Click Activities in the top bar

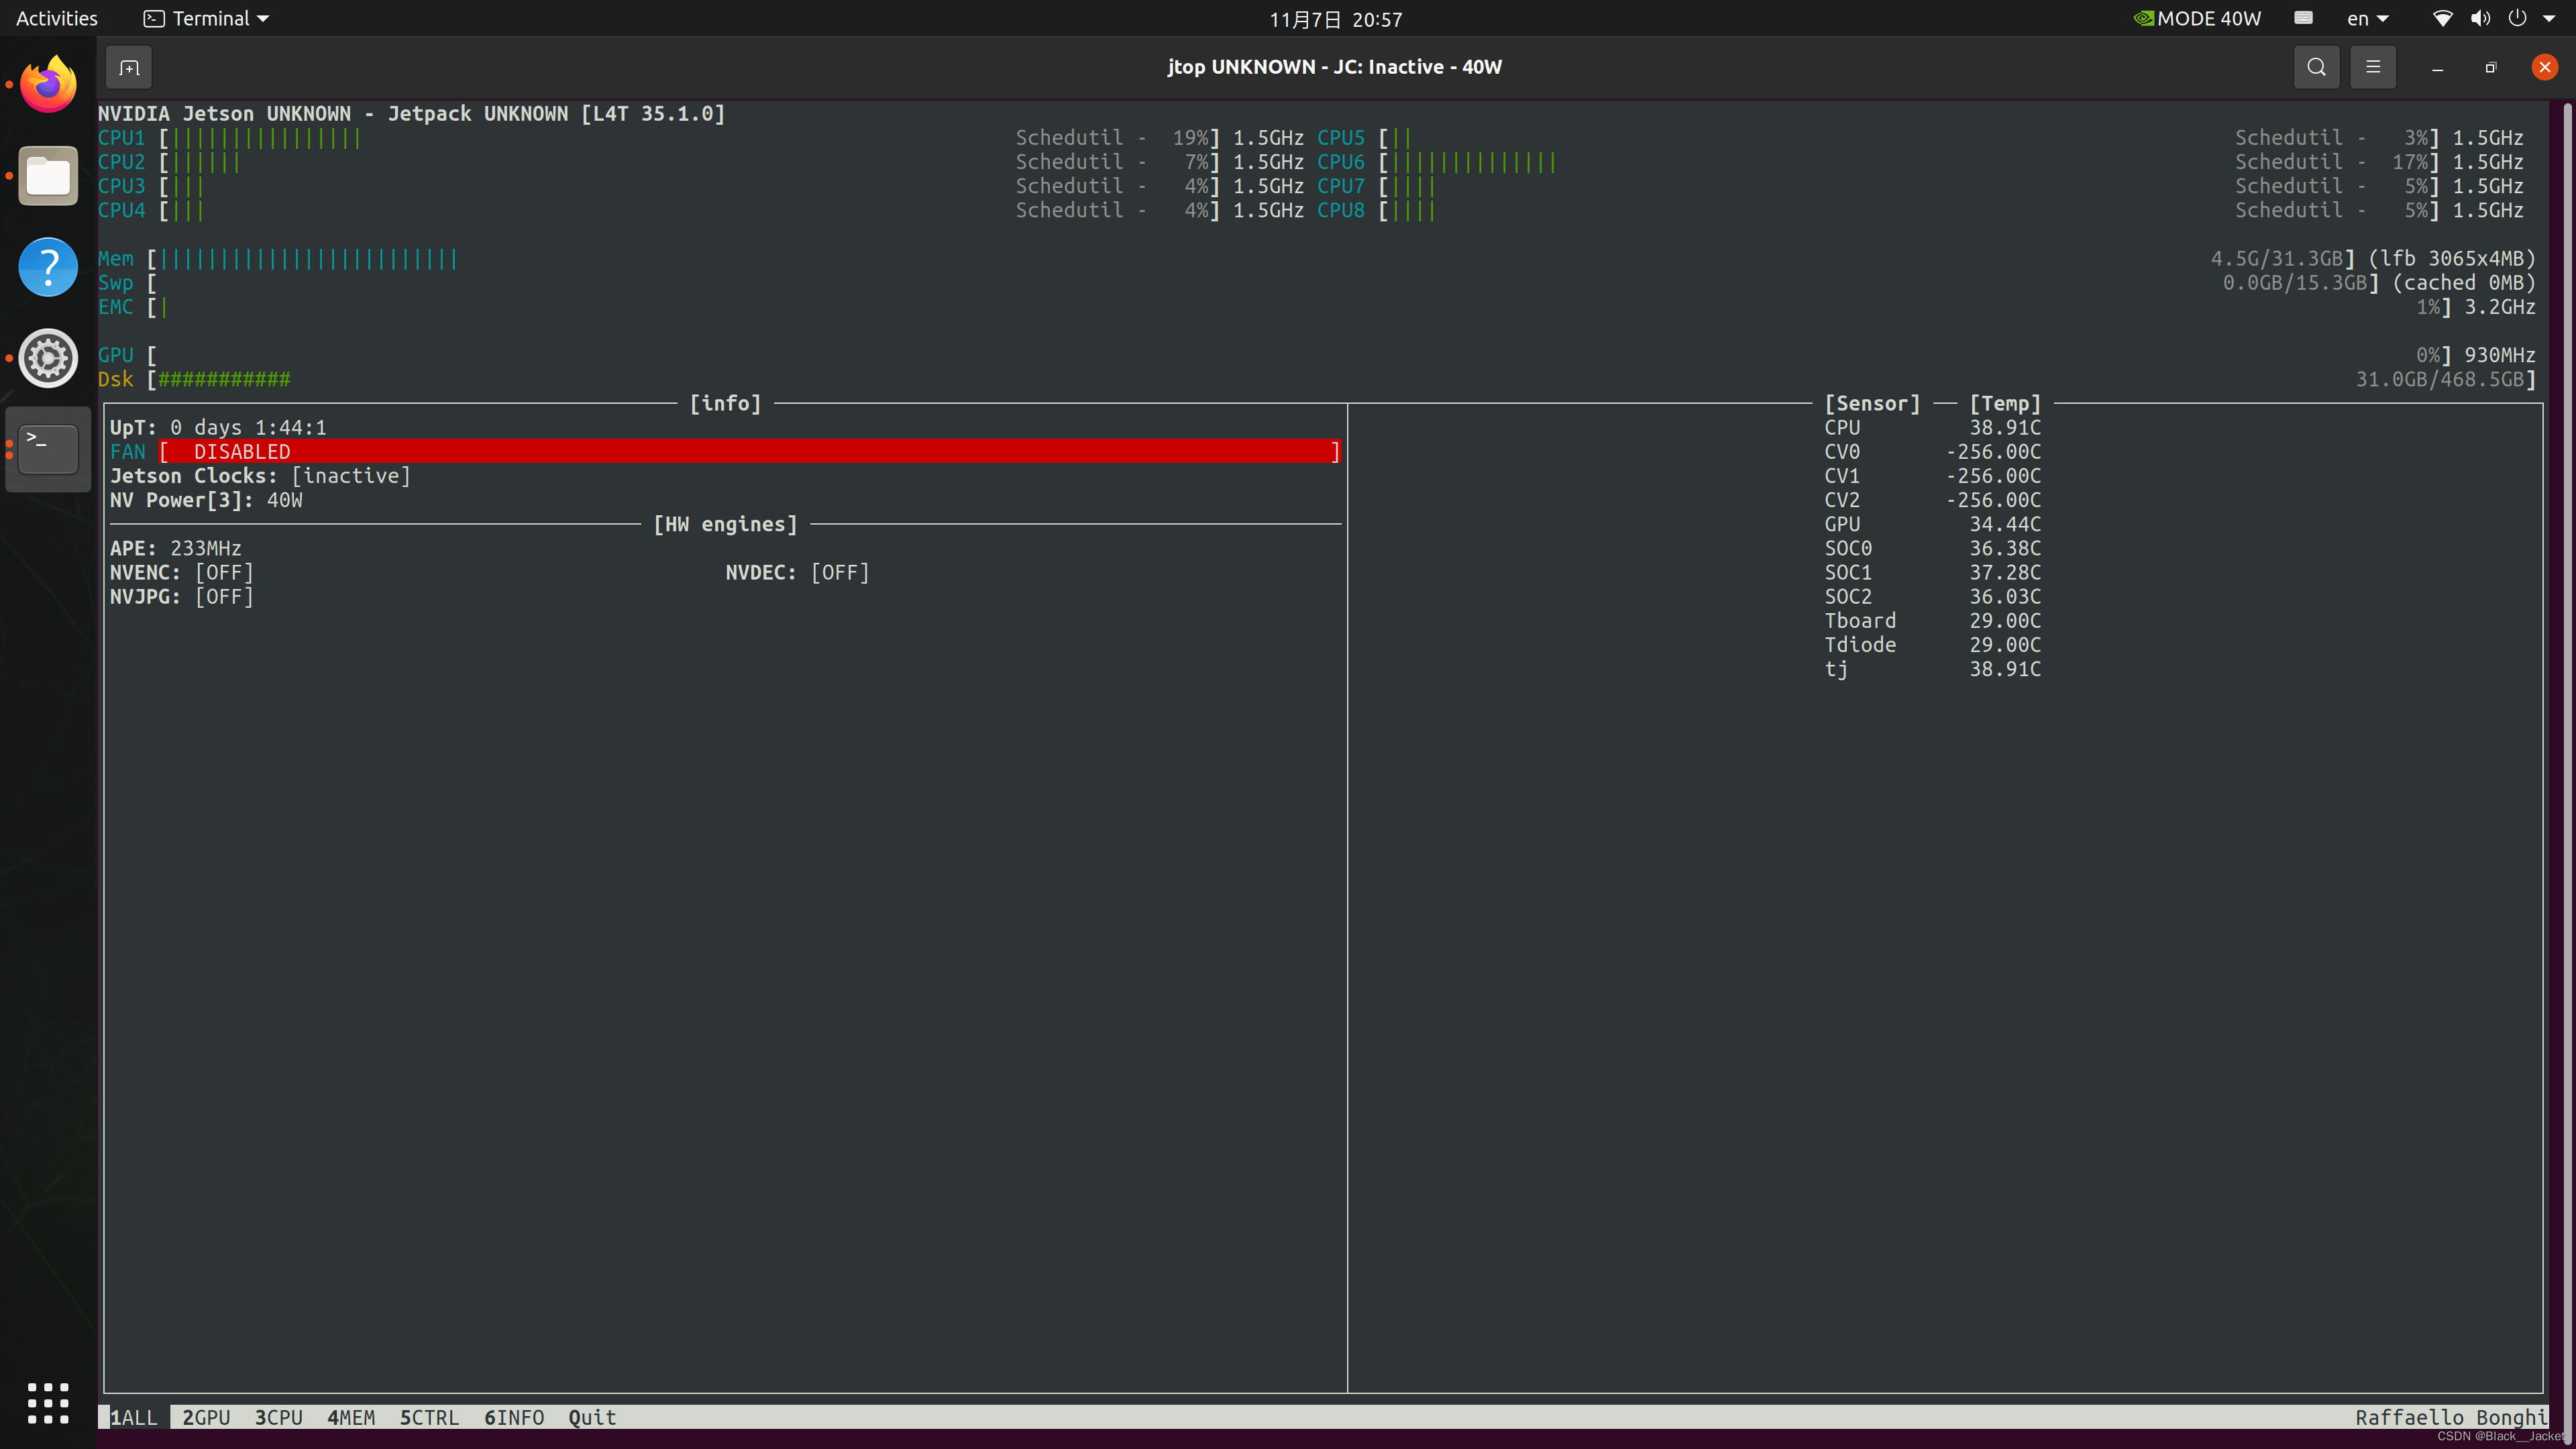coord(55,18)
